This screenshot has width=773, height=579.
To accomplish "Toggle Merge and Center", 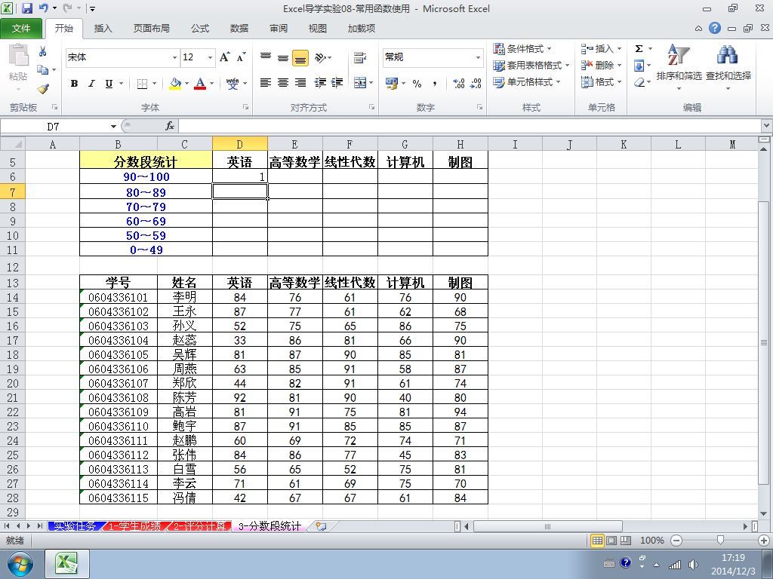I will tap(360, 83).
